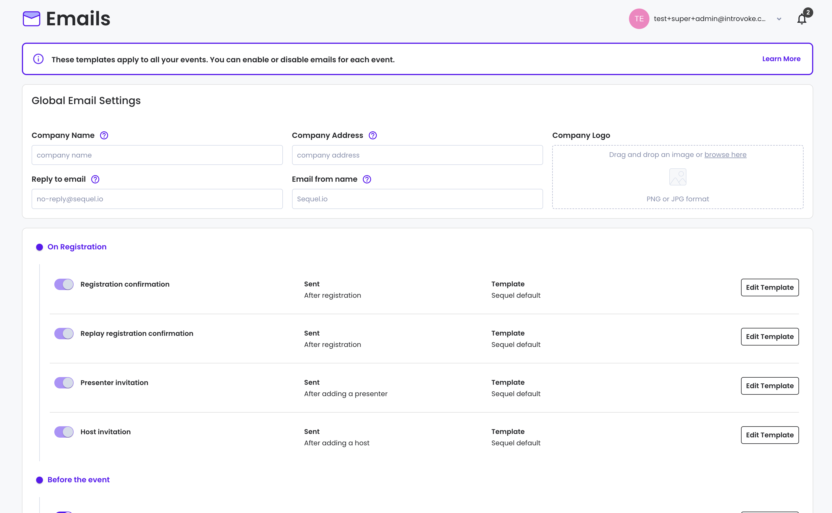Click 'After adding a host' text
Viewport: 832px width, 513px height.
336,443
